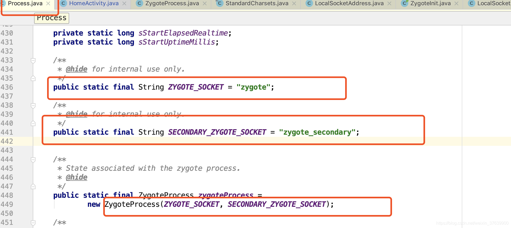Collapse the javadoc starting at line 451
511x228 pixels.
tap(33, 223)
